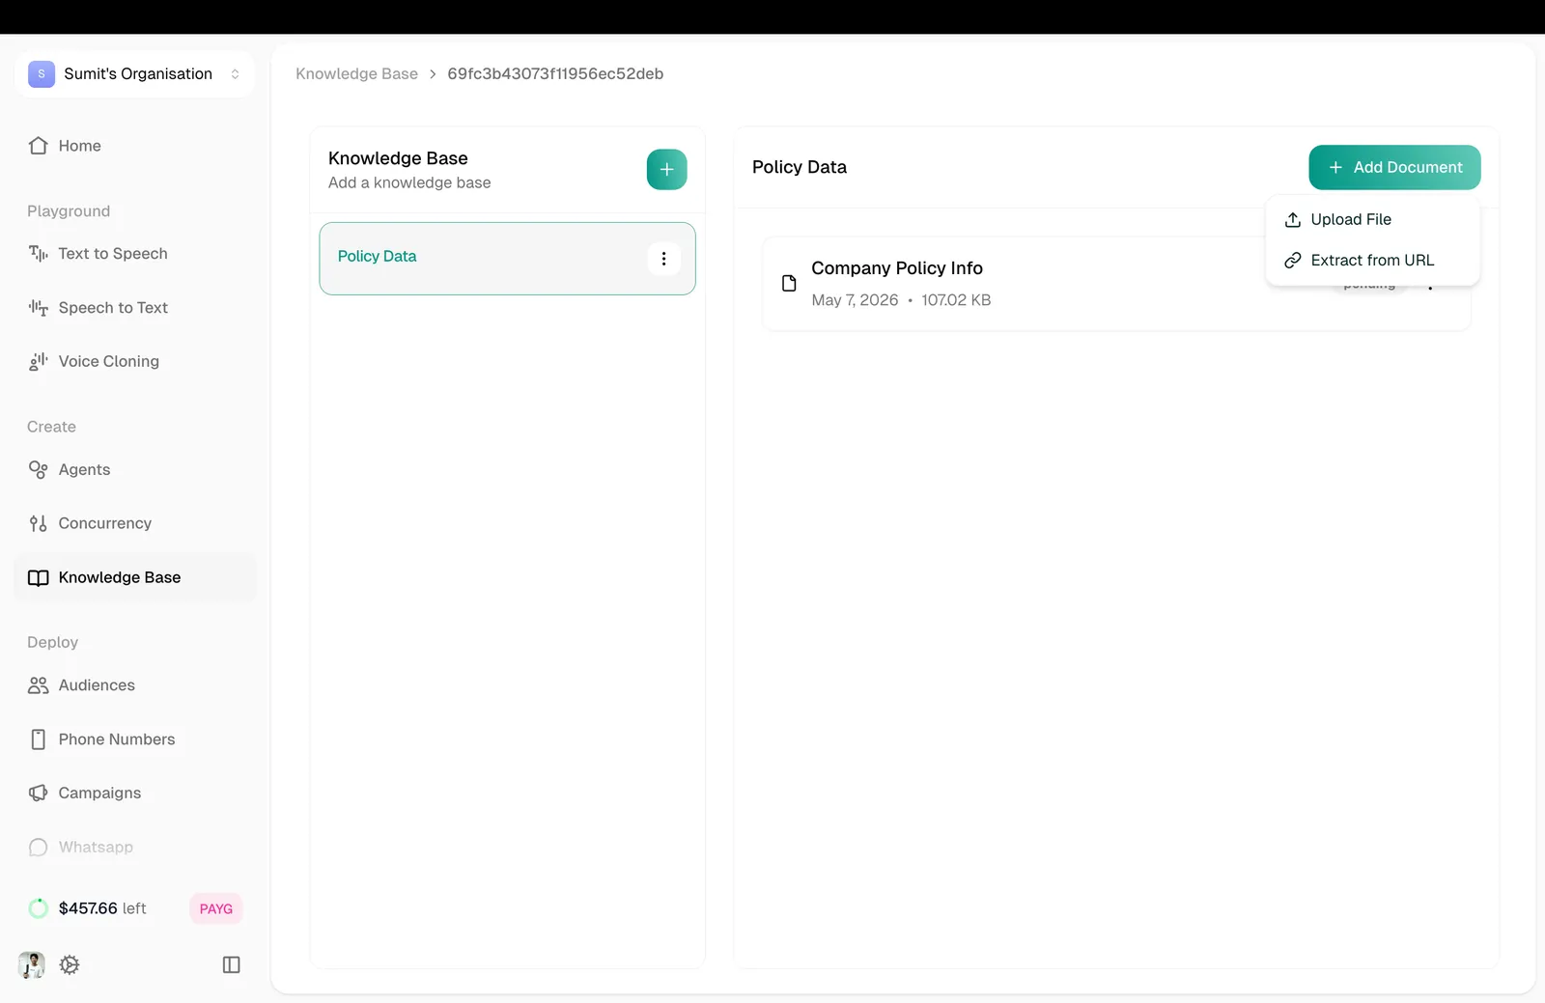Click the Agents sidebar icon
Screen dimensions: 1545x1003
(x=38, y=469)
